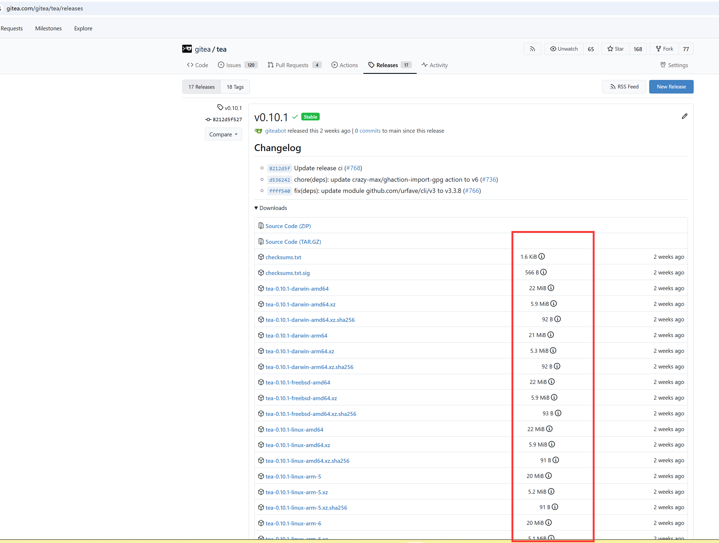Screen dimensions: 719x543
Task: Open pull request #768 link
Action: pyautogui.click(x=353, y=168)
